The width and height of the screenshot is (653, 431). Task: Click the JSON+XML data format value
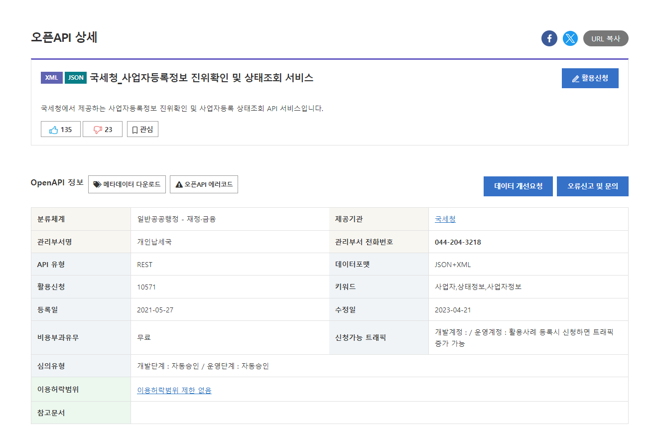coord(453,265)
